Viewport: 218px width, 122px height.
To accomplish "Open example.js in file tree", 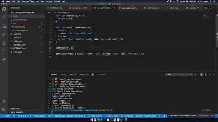I will point(27,27).
